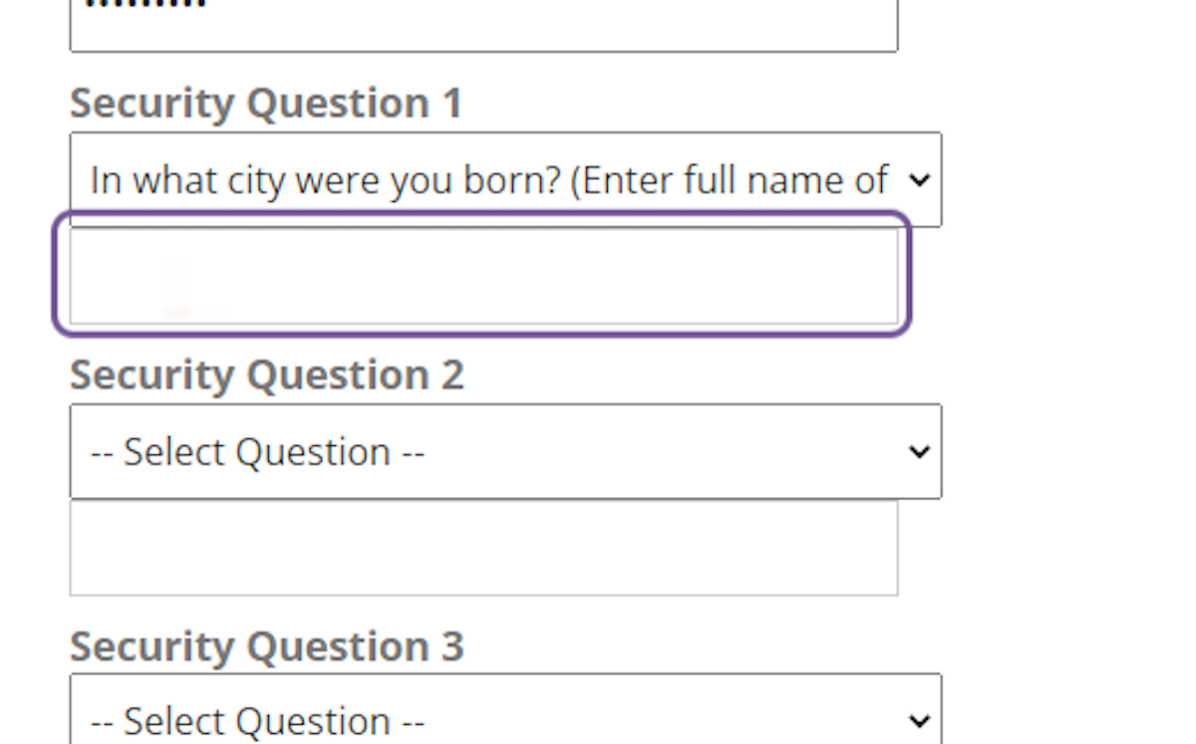Click the 'Security Question 2' heading
The height and width of the screenshot is (744, 1196).
(x=266, y=373)
